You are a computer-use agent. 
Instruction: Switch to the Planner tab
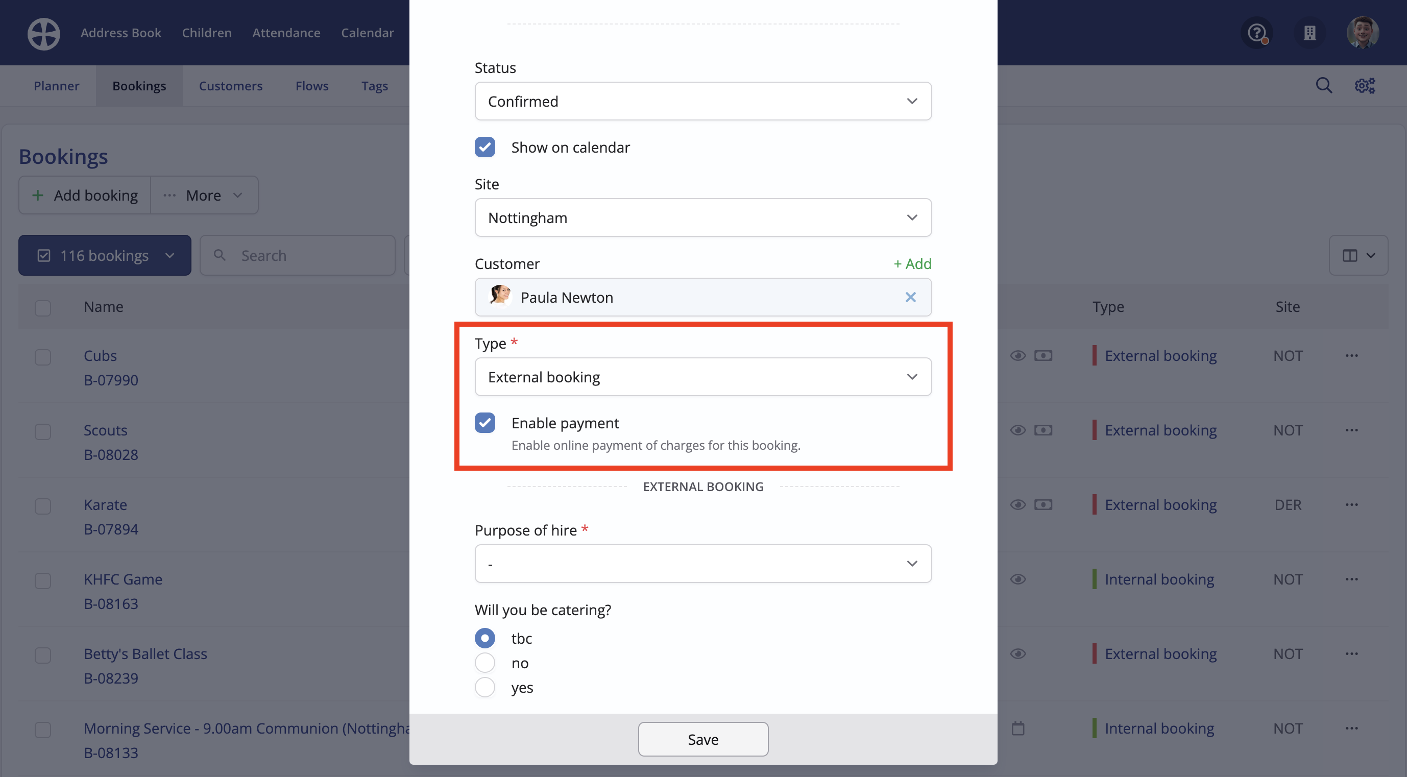click(56, 86)
